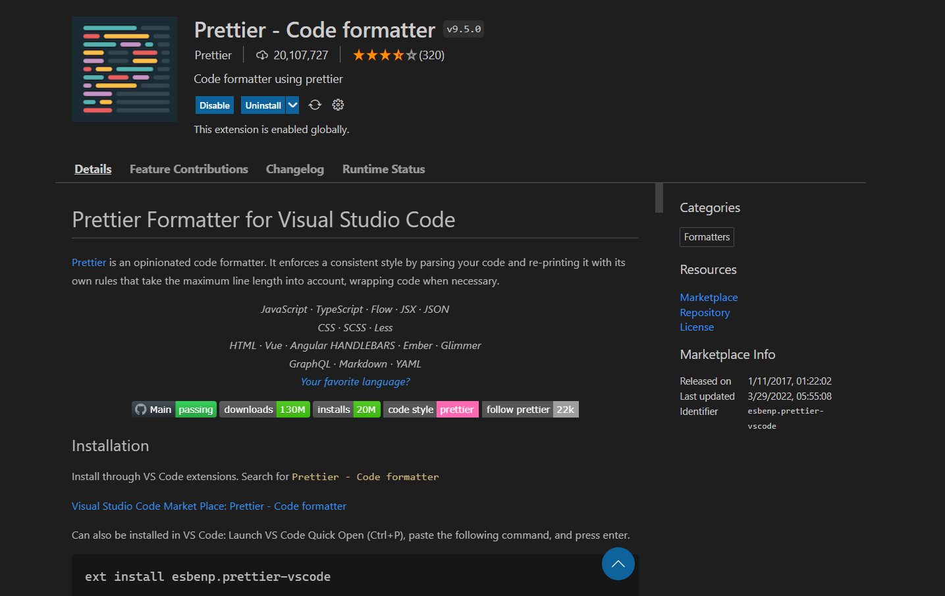Click the Last updated date 3/29/2022, 05:55:08
945x596 pixels.
pyautogui.click(x=790, y=396)
